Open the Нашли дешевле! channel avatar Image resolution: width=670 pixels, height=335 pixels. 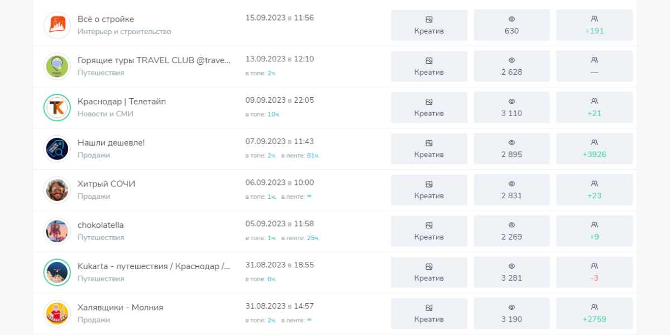click(57, 149)
